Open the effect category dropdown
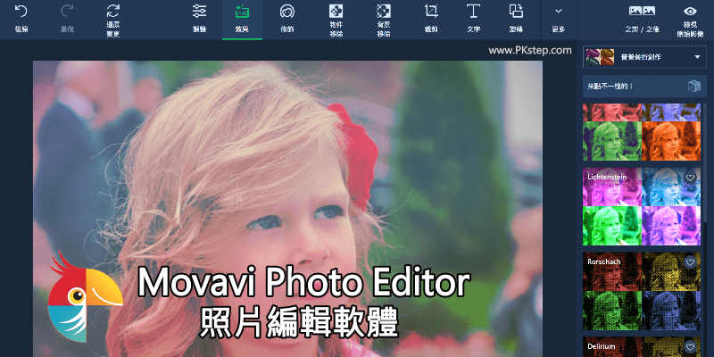This screenshot has width=714, height=357. 644,57
